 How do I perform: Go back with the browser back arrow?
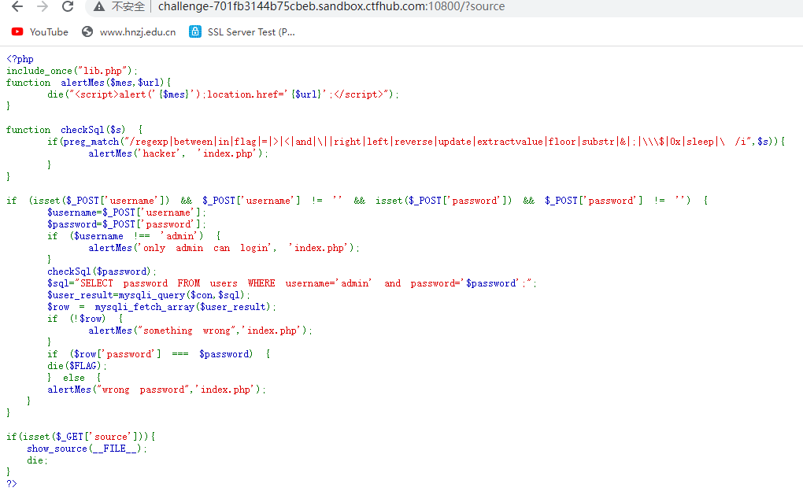[17, 6]
